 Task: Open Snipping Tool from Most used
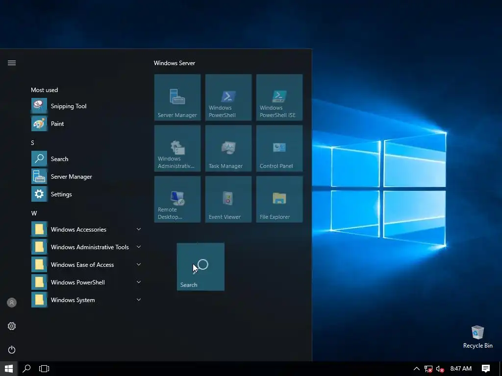point(86,106)
